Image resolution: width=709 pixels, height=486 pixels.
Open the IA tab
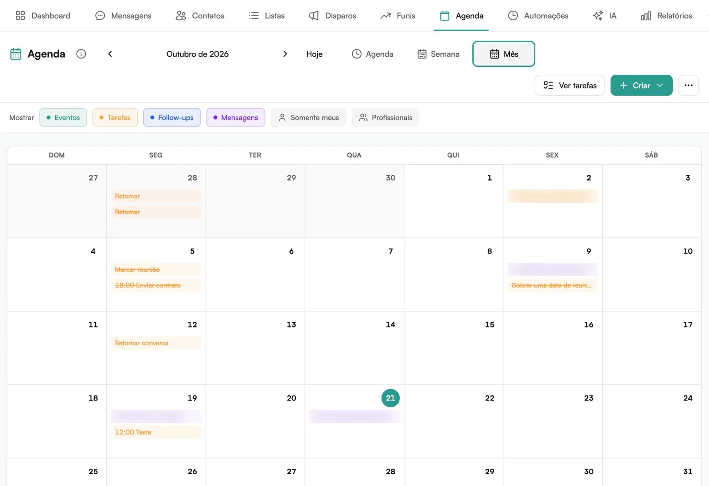point(604,15)
